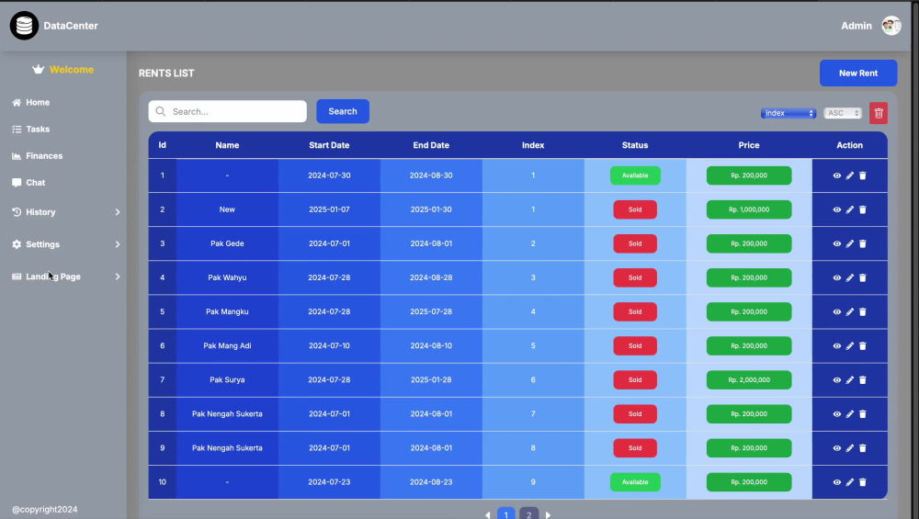
Task: Edit rent row with Id 10
Action: [x=850, y=482]
